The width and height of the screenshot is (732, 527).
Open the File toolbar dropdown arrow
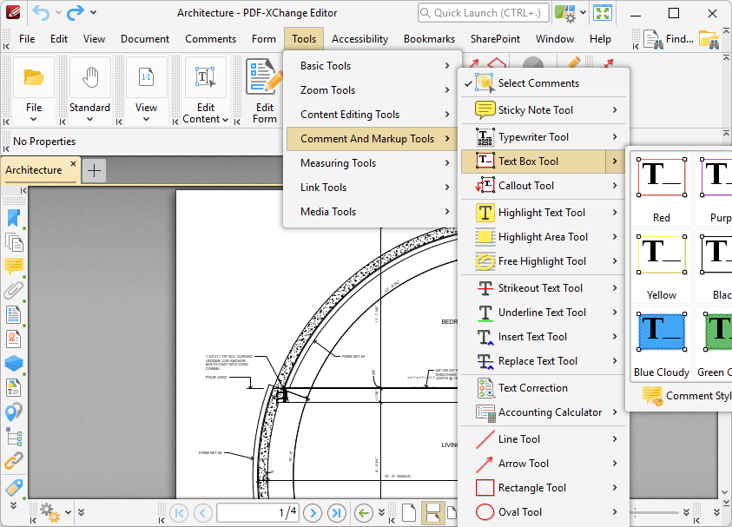click(x=34, y=120)
